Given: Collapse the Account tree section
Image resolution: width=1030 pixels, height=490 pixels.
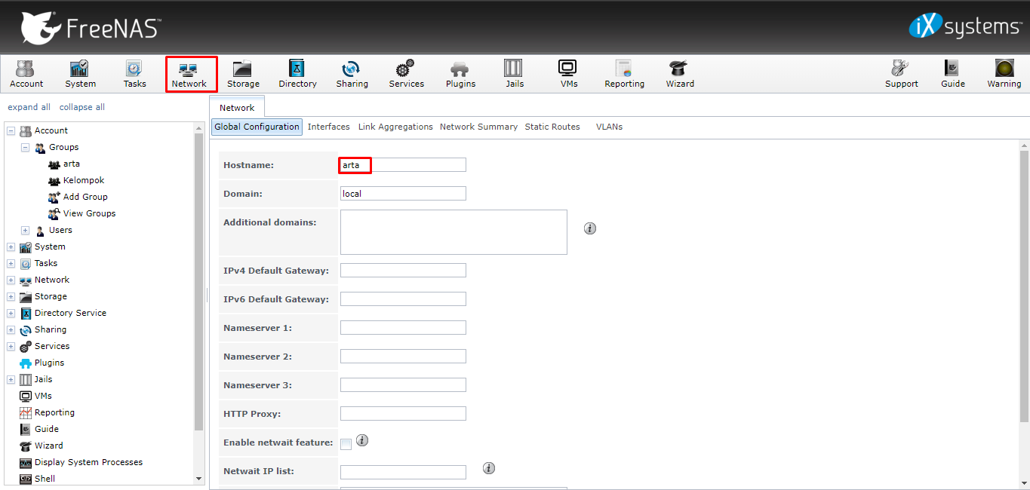Looking at the screenshot, I should coord(10,130).
